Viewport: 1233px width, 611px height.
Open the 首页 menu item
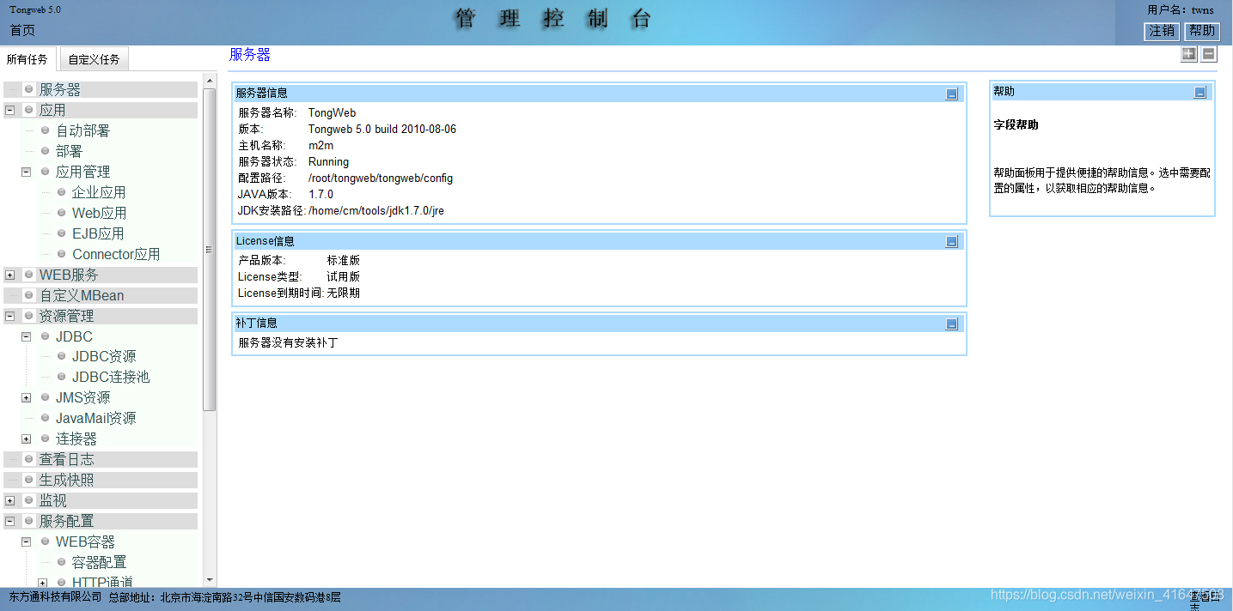[x=23, y=31]
